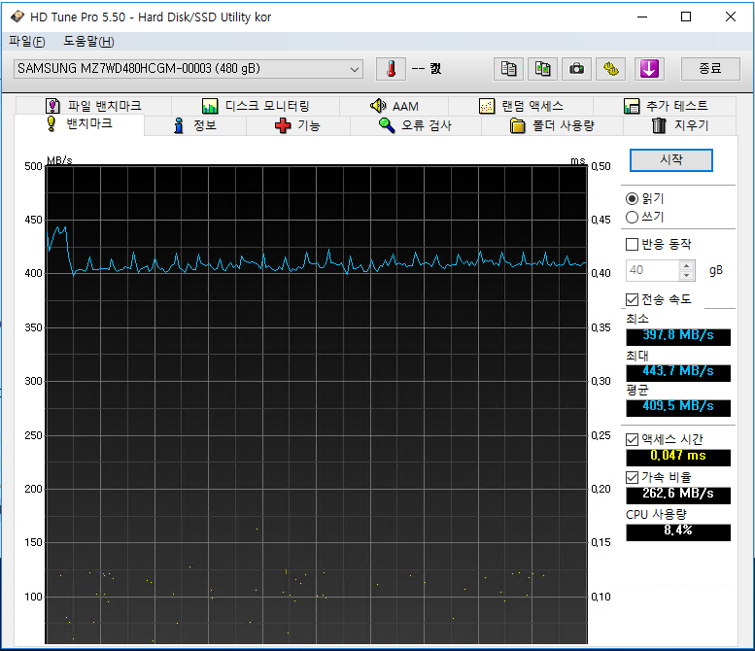Select the 벤치마크 tab
Screen dimensions: 755x651
click(80, 124)
